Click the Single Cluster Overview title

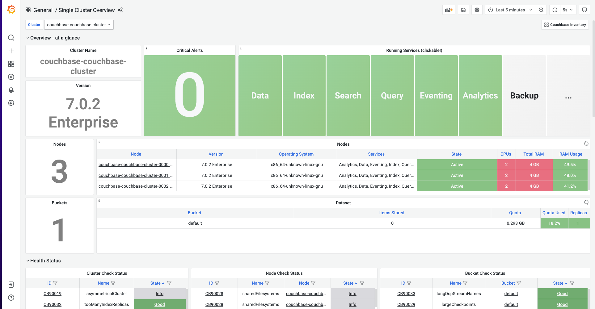(87, 10)
